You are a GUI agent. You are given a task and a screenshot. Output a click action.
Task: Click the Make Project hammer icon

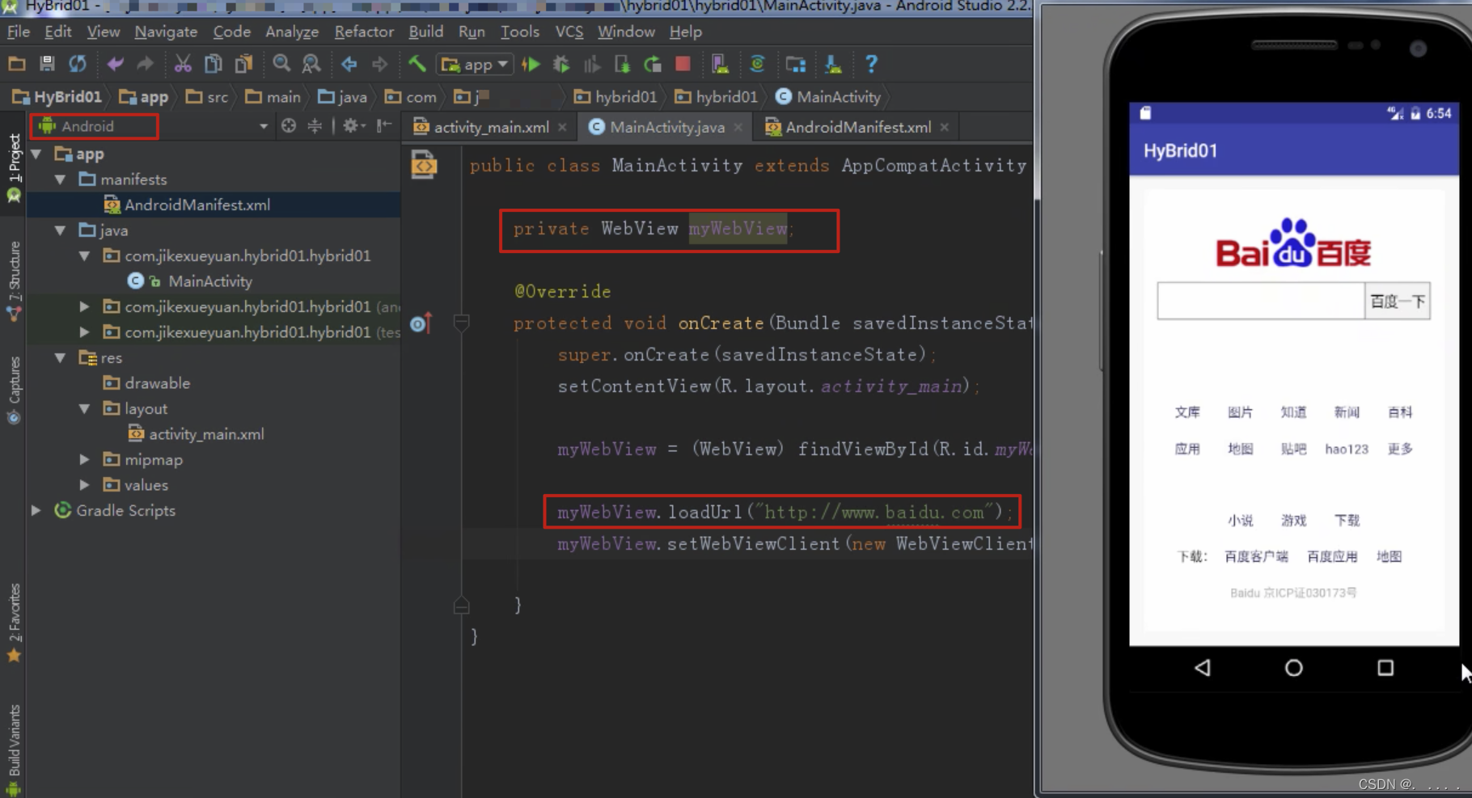pos(417,64)
